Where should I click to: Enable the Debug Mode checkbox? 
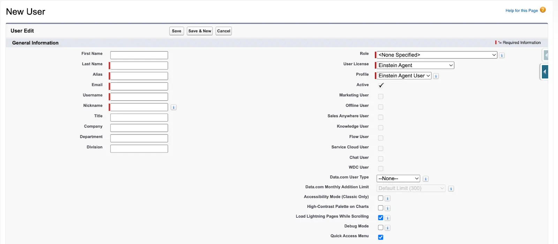(x=380, y=227)
